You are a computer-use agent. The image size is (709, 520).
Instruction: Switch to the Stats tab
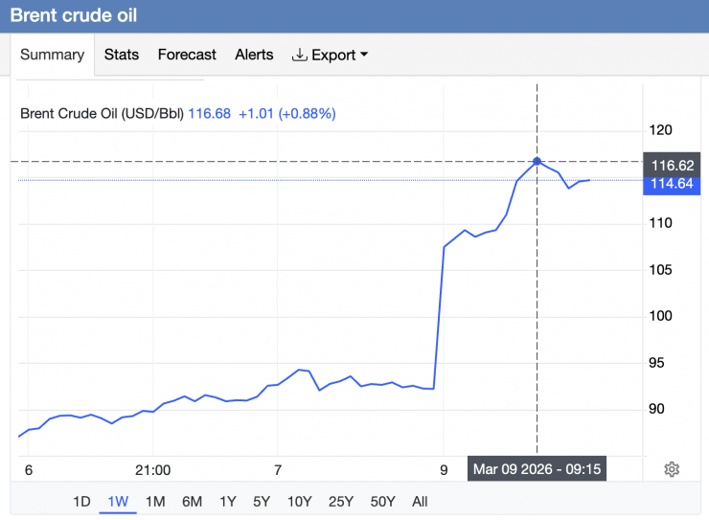(x=122, y=55)
